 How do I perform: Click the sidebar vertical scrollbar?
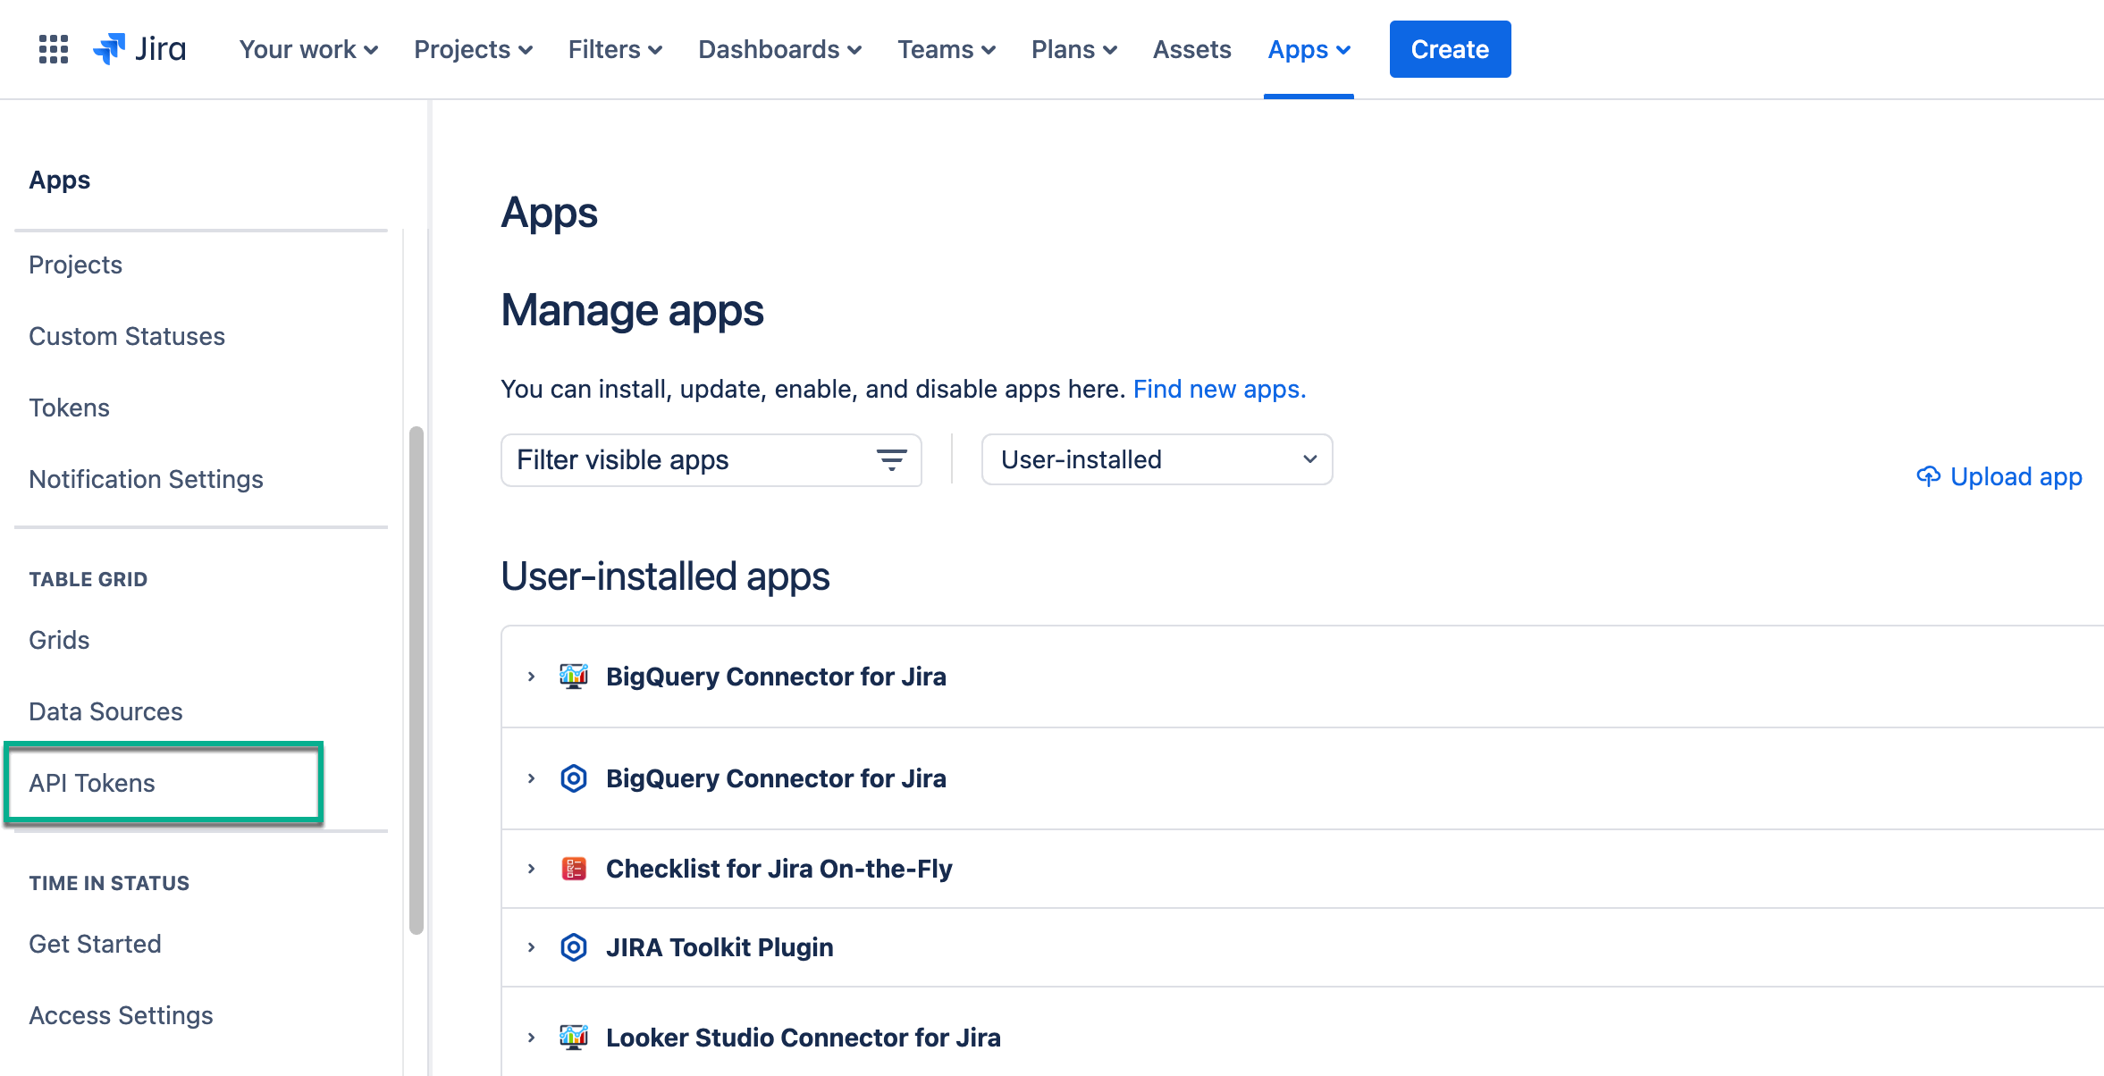[417, 679]
